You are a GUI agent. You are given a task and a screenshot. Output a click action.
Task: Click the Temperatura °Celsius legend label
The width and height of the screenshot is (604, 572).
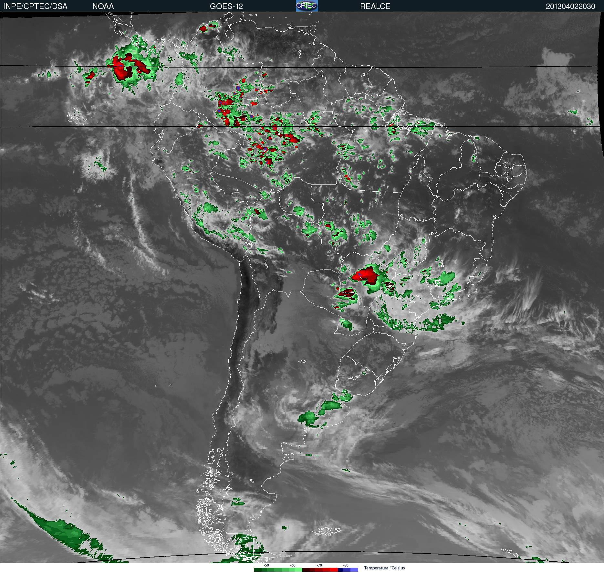(384, 568)
